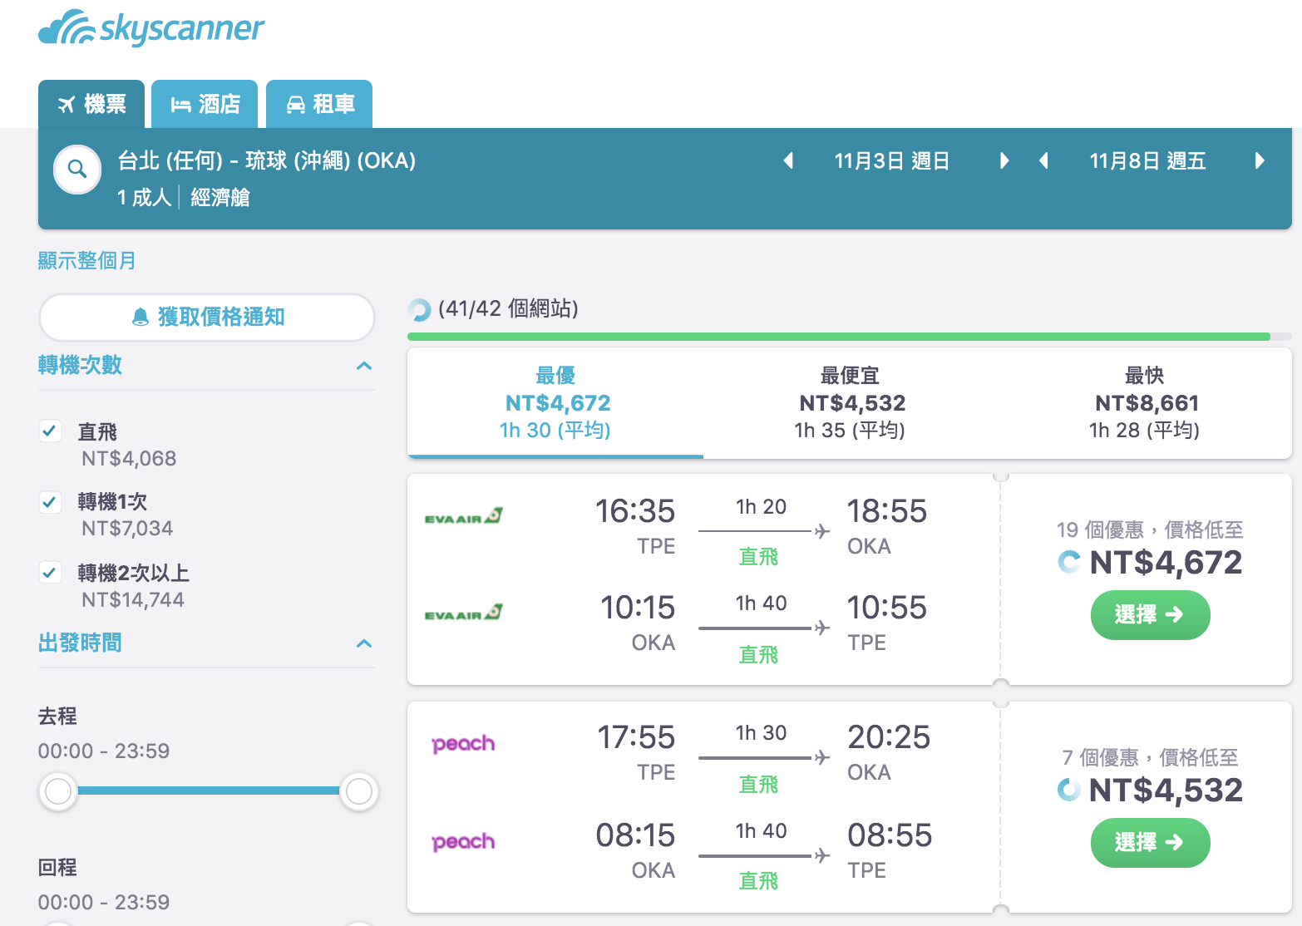Click the 去程 slider right handle

(359, 791)
